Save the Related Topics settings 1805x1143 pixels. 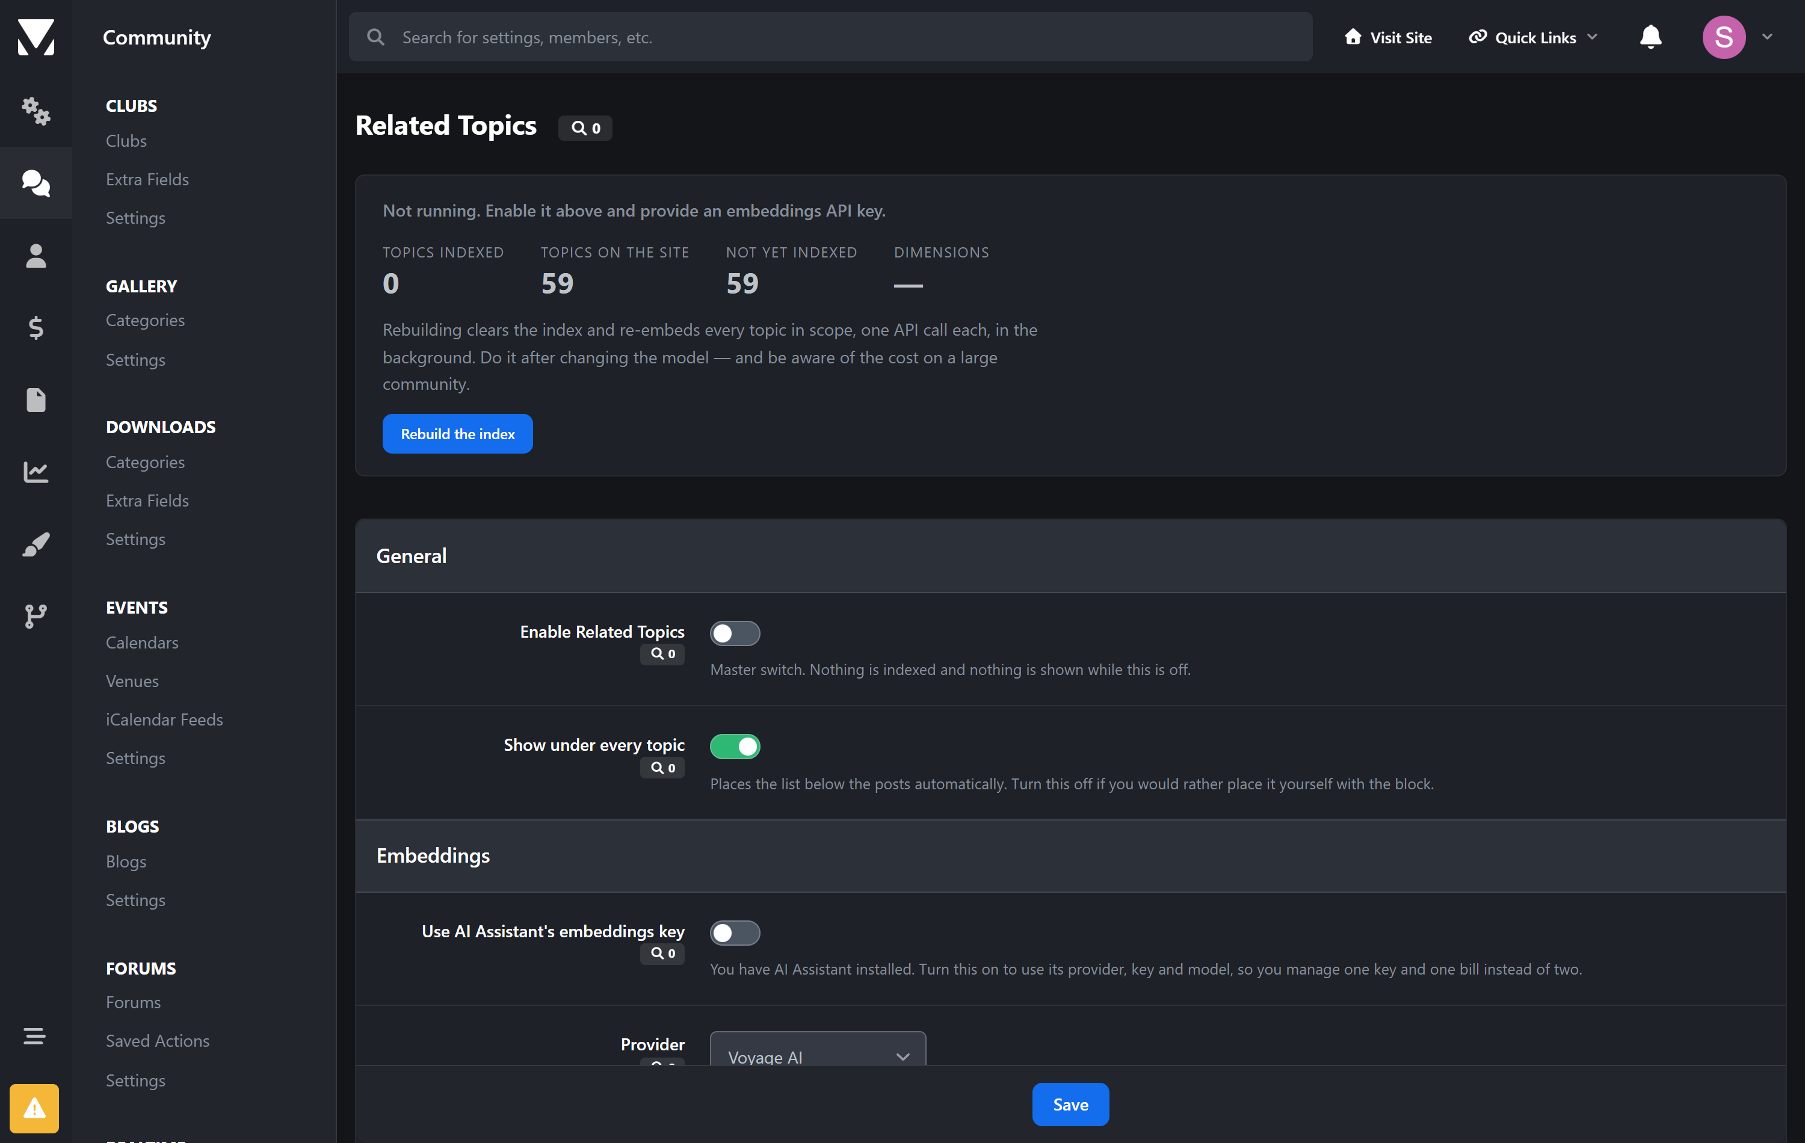1070,1104
